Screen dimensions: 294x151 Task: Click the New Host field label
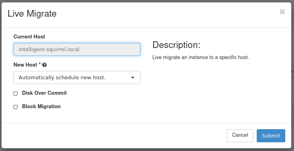click(x=25, y=65)
